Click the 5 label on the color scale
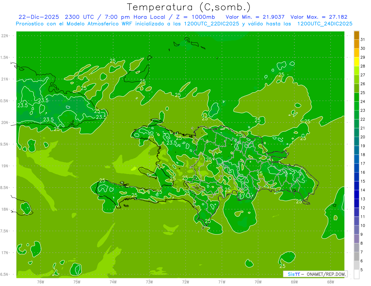This screenshot has height=286, width=371. point(362,270)
